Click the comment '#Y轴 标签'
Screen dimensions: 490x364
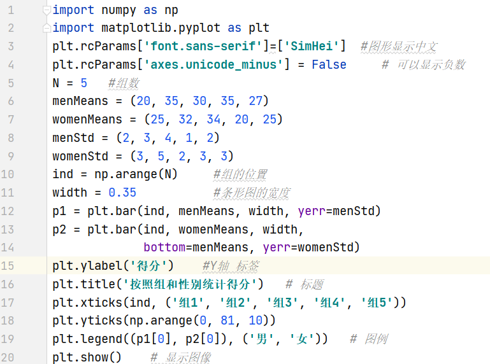[x=231, y=266]
